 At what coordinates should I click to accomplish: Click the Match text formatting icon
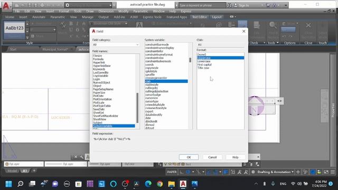[x=63, y=25]
